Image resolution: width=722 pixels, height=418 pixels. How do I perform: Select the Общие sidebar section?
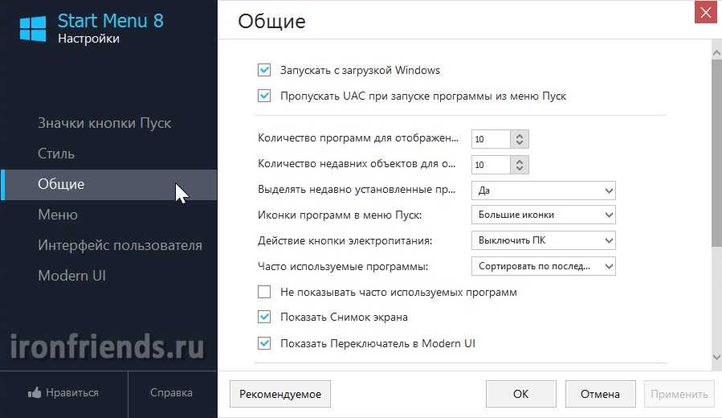[x=108, y=184]
